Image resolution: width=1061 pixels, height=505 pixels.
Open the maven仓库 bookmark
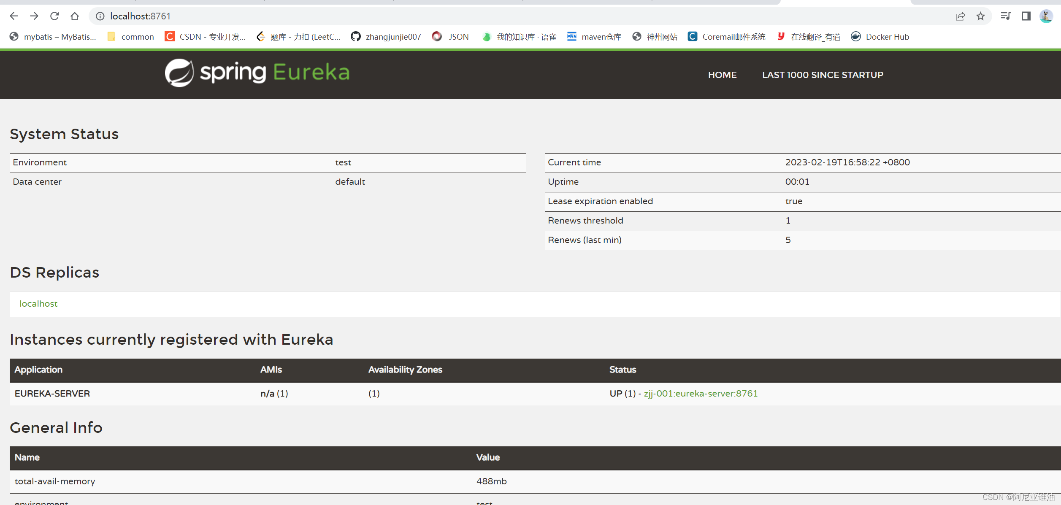pyautogui.click(x=594, y=37)
